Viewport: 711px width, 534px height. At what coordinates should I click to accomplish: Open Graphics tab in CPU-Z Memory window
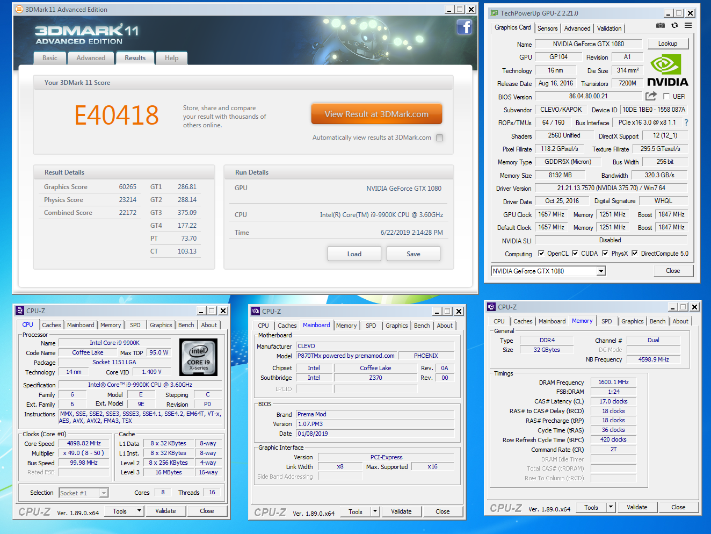[633, 321]
